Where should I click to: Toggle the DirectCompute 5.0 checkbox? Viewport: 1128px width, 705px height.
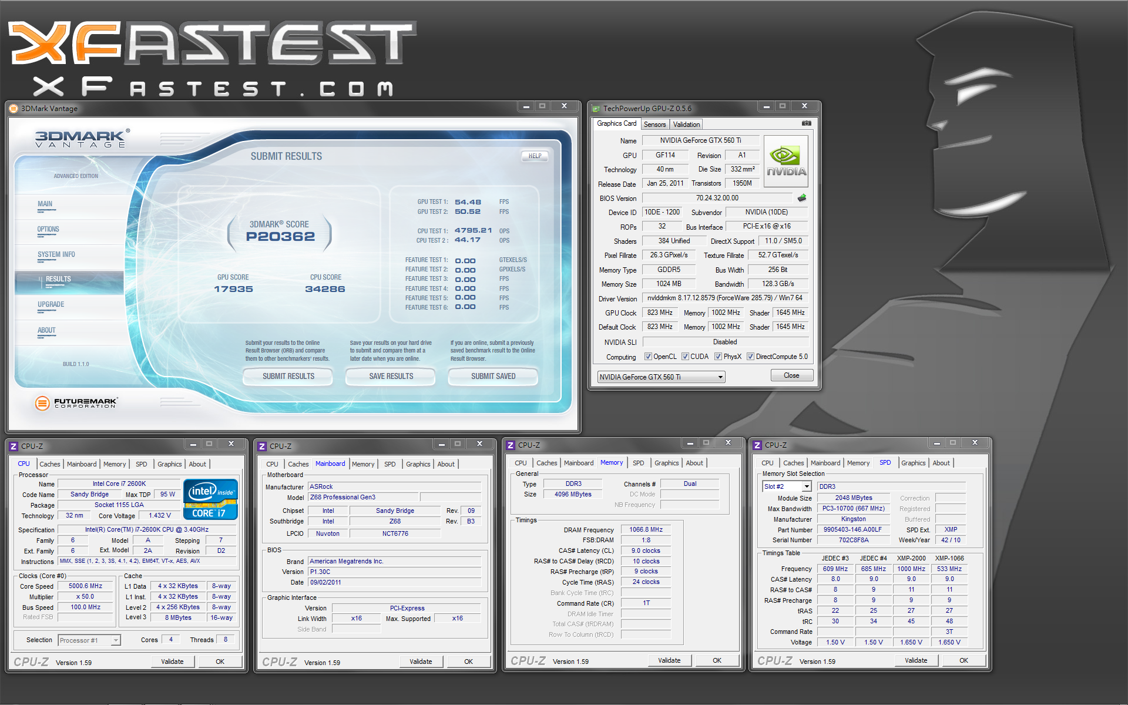point(750,357)
